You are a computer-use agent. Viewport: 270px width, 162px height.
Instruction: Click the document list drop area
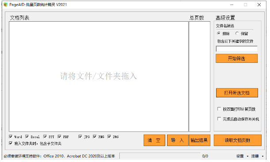pos(99,77)
